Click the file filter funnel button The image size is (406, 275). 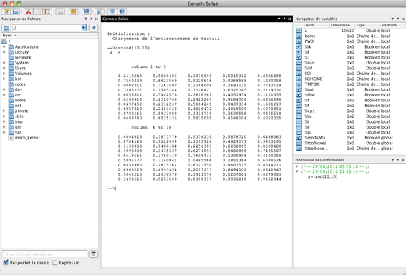click(93, 254)
